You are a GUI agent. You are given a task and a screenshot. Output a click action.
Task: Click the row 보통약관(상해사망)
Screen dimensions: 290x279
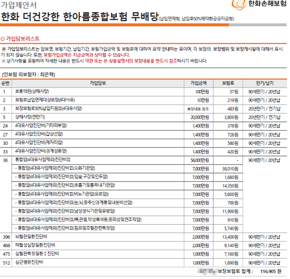(x=144, y=92)
